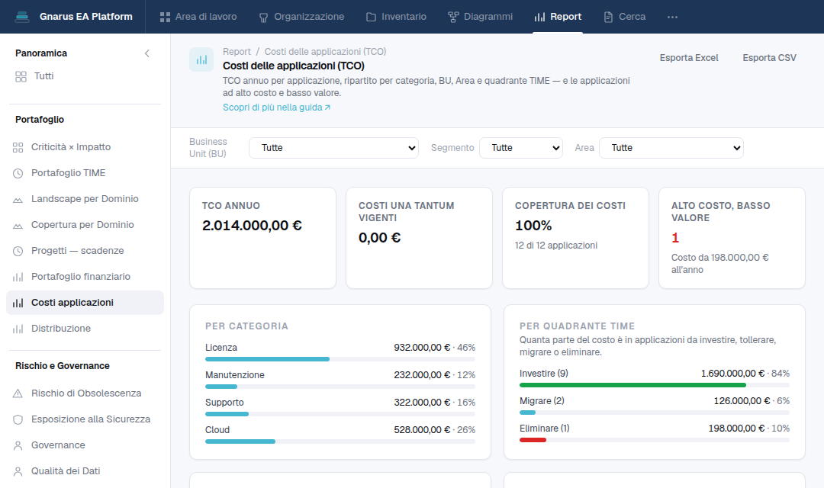Click the Costi applicazioni chart icon

click(x=18, y=303)
